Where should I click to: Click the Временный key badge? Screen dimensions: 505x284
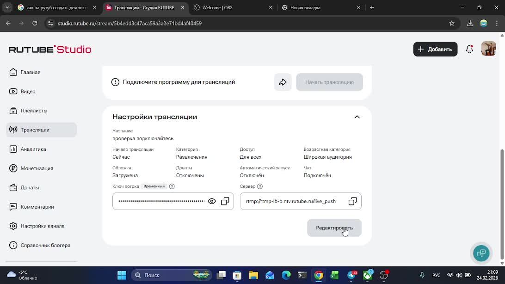tap(154, 186)
